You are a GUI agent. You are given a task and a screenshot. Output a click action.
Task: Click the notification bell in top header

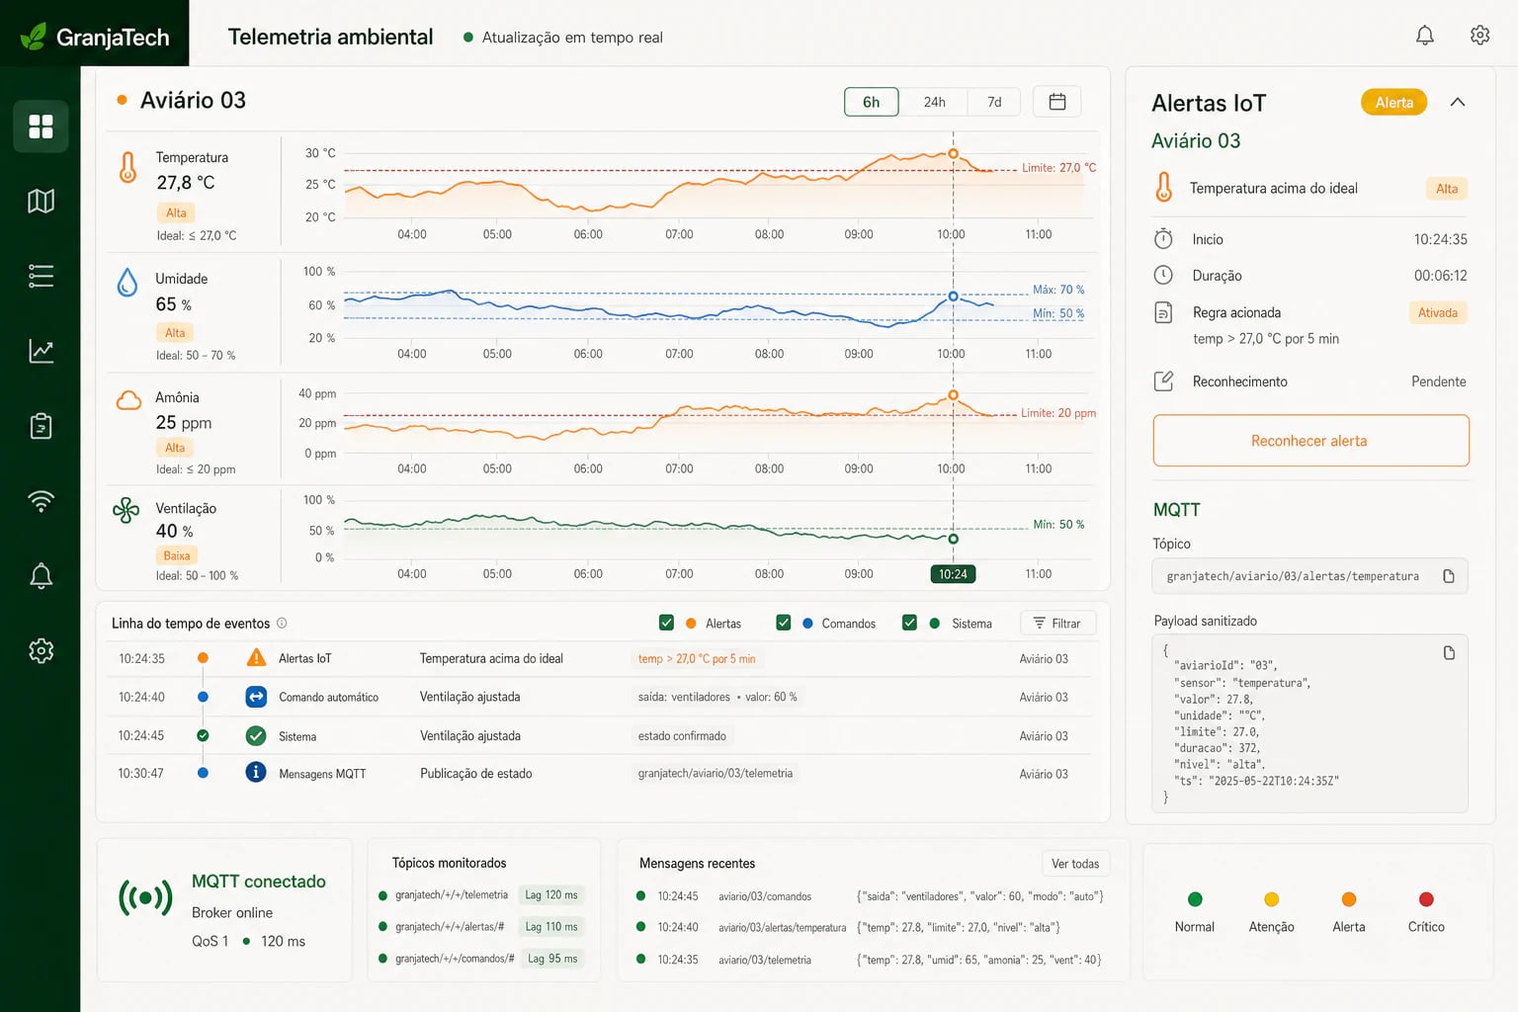coord(1425,36)
